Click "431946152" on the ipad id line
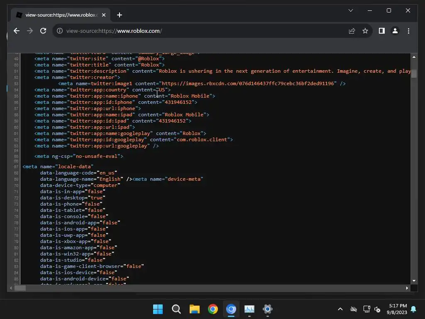The height and width of the screenshot is (319, 425). pyautogui.click(x=172, y=121)
